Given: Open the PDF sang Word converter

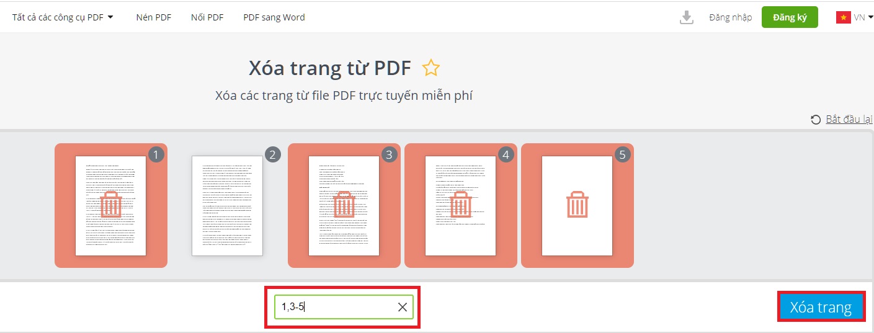Looking at the screenshot, I should coord(274,17).
